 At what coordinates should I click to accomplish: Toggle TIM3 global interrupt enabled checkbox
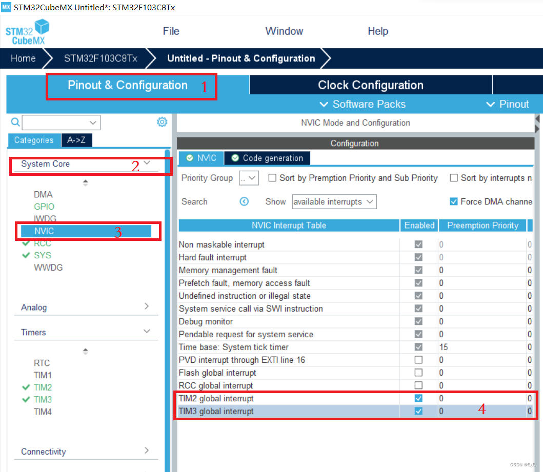[x=418, y=411]
